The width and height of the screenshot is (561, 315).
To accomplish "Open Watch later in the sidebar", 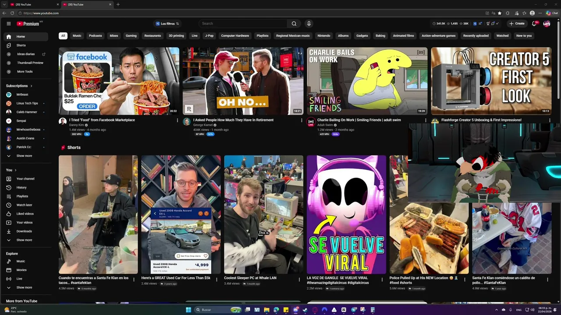I will [x=26, y=205].
